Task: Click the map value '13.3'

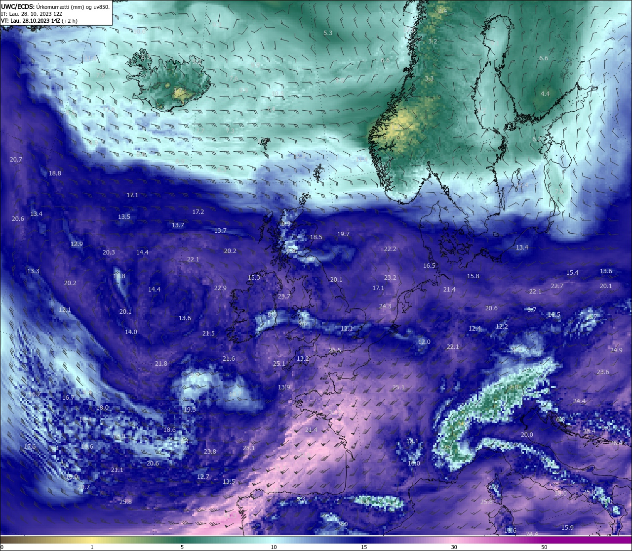Action: click(x=33, y=271)
